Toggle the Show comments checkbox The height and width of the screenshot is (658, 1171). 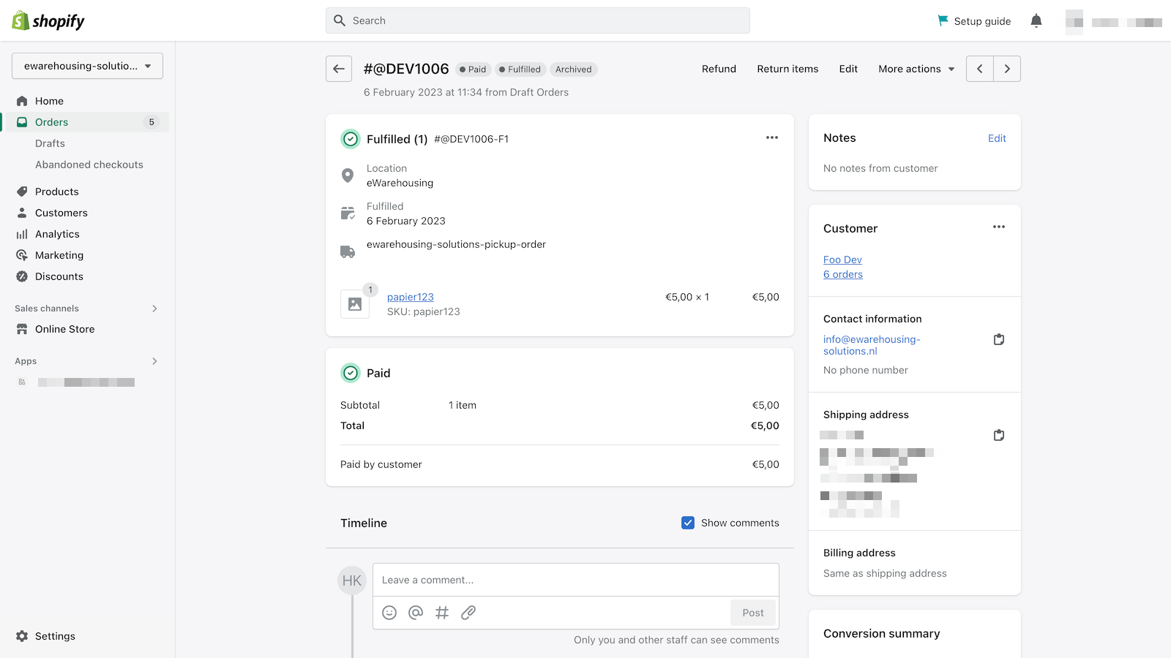(688, 523)
